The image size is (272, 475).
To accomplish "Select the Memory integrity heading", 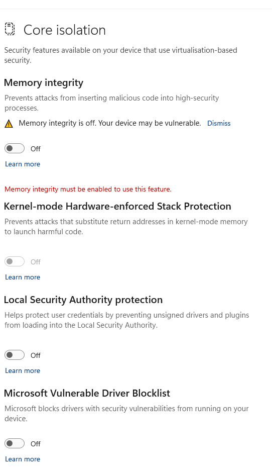I will pos(44,83).
